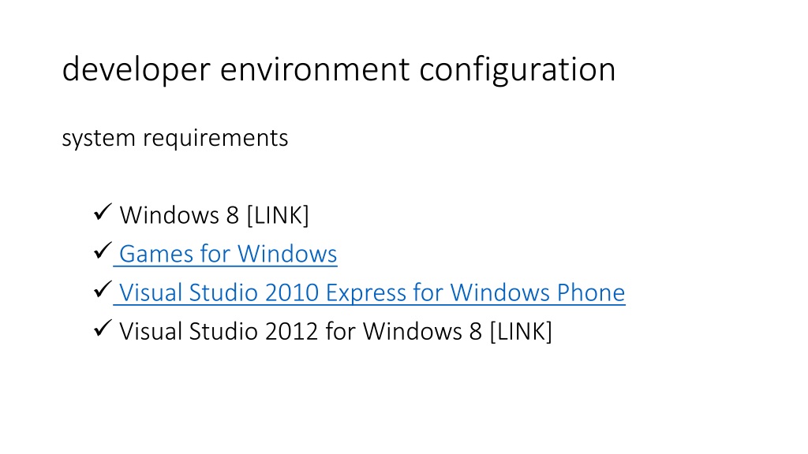Click the checkmark beside Windows 8
Screen dimensions: 808x454
click(x=103, y=212)
